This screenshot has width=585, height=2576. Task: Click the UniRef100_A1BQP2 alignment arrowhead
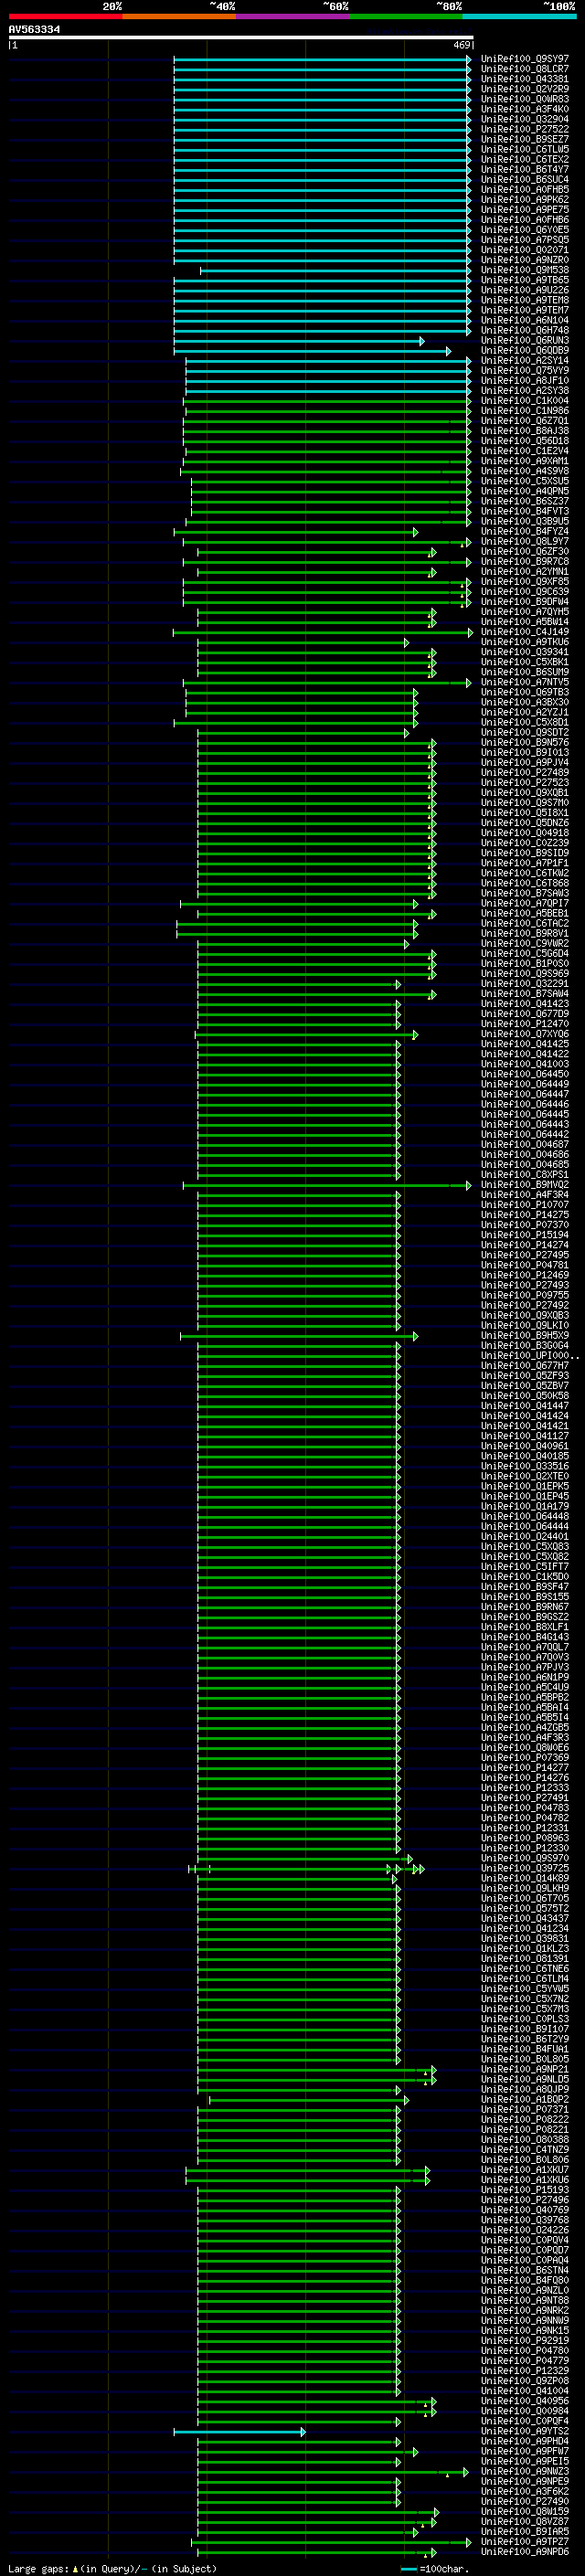406,2099
